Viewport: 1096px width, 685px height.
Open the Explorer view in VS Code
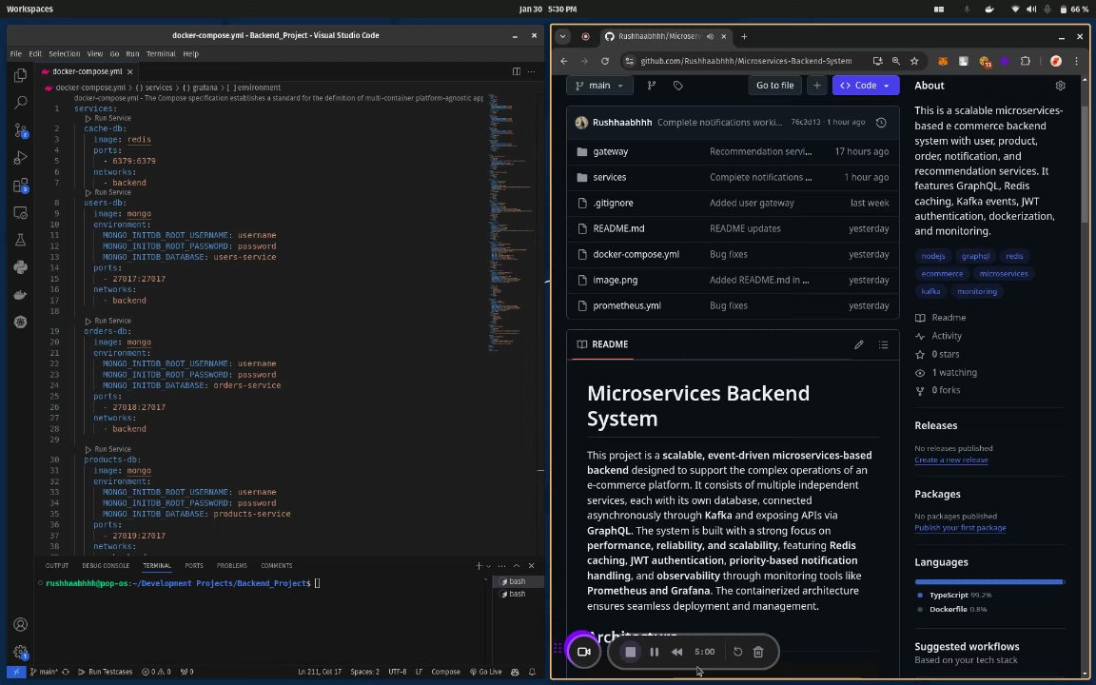point(20,75)
